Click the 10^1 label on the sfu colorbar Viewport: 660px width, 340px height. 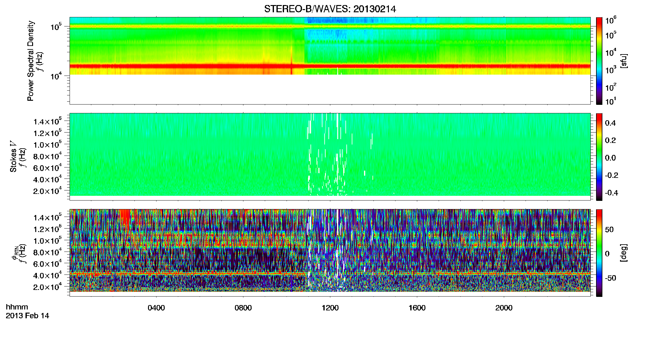tap(611, 101)
